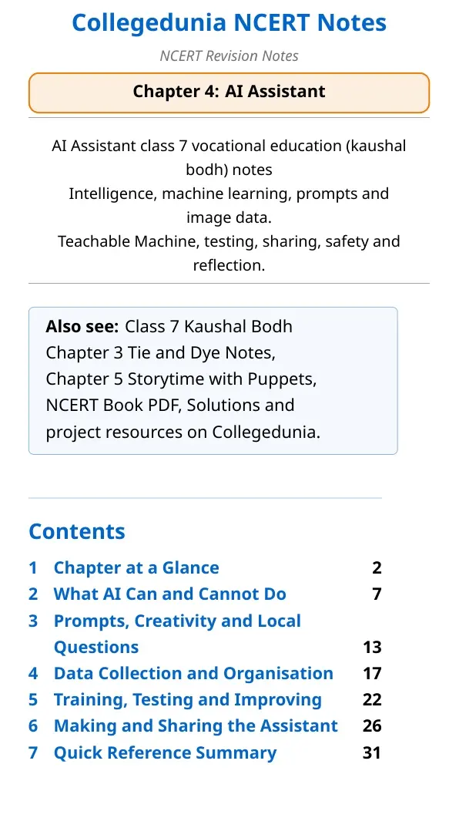The width and height of the screenshot is (459, 818).
Task: Click page number 2 in contents
Action: click(x=377, y=567)
